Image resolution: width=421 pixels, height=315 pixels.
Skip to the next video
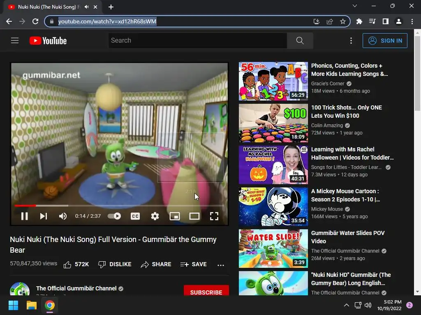44,216
